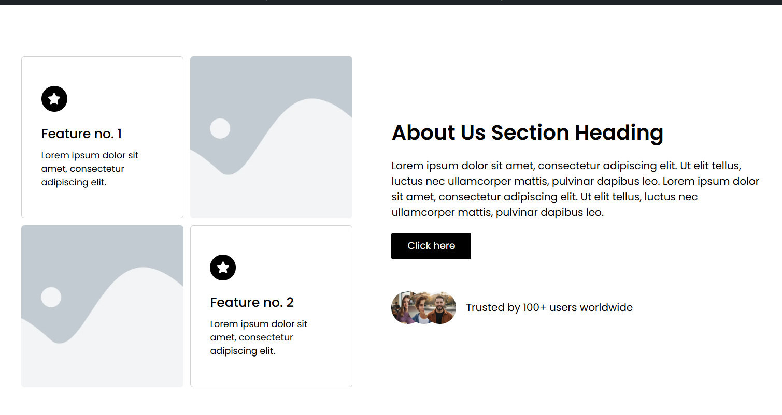Open the placeholder image beside Feature no. 2
This screenshot has height=415, width=782.
[102, 306]
